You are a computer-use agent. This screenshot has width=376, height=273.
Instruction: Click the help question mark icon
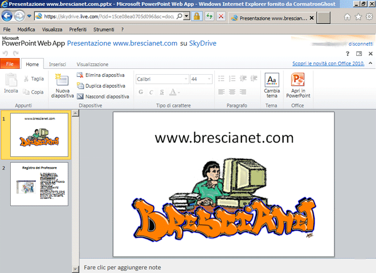(348, 54)
